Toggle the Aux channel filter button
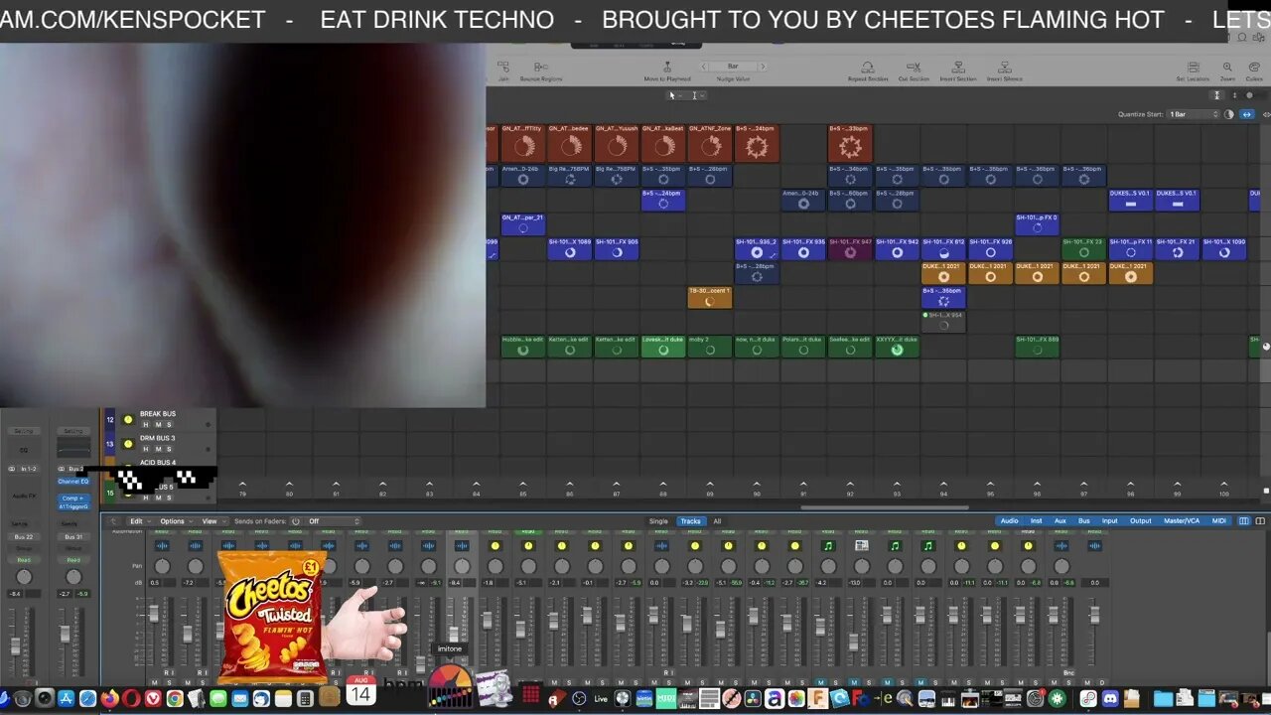Viewport: 1271px width, 715px height. tap(1059, 521)
